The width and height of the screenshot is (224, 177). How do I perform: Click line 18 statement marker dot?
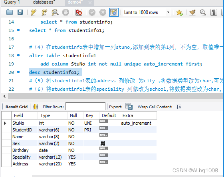click(x=18, y=55)
